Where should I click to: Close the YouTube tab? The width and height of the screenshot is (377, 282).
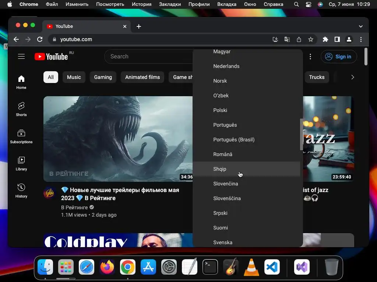point(124,26)
